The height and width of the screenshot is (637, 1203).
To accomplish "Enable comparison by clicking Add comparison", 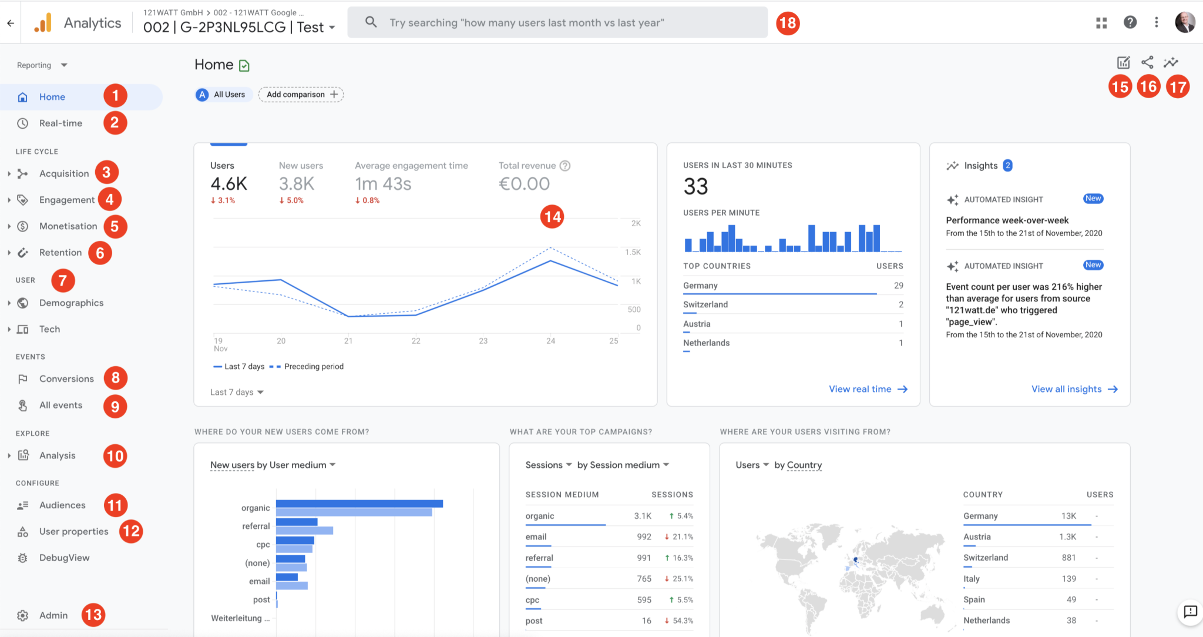I will coord(301,94).
